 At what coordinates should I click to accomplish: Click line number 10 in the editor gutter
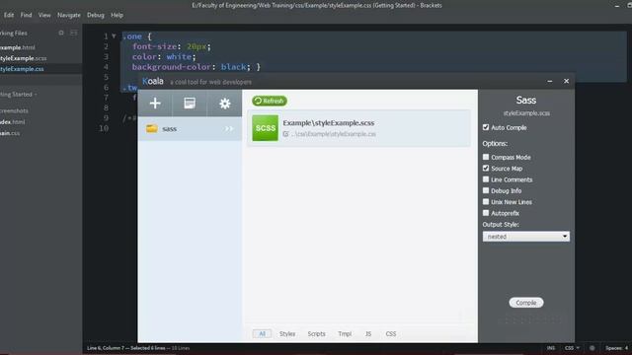tap(104, 128)
